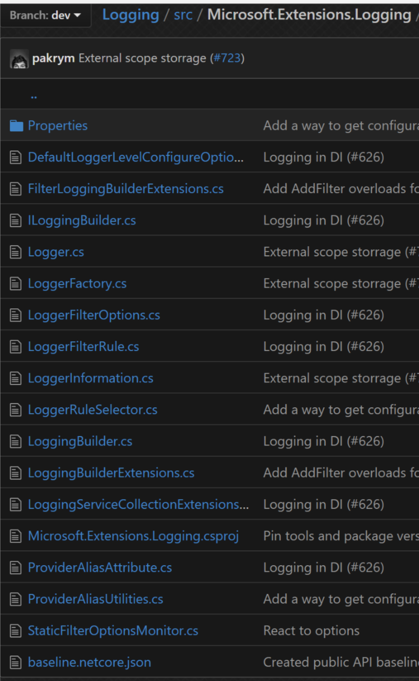
Task: Open 'Logging in DI (#626)' commit for ILoggingBuilder.cs
Action: [323, 220]
